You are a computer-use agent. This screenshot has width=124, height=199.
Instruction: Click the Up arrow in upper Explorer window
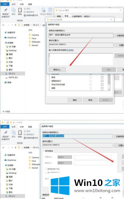[x=15, y=25]
